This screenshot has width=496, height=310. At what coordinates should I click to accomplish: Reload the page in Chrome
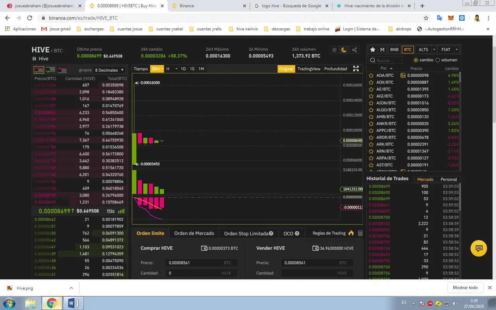point(29,18)
